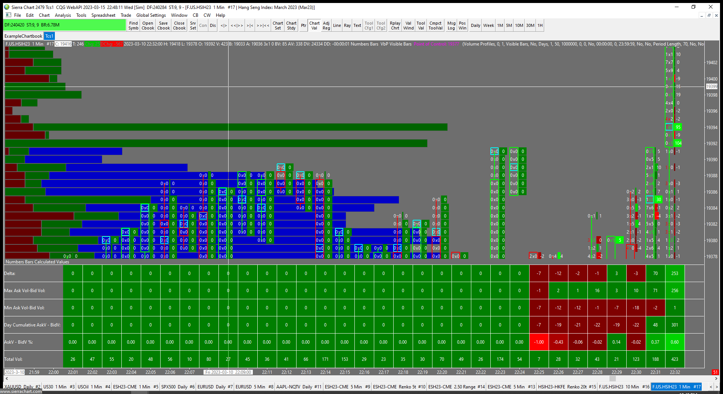Image resolution: width=723 pixels, height=394 pixels.
Task: Set timeframe to 1H
Action: pos(540,25)
